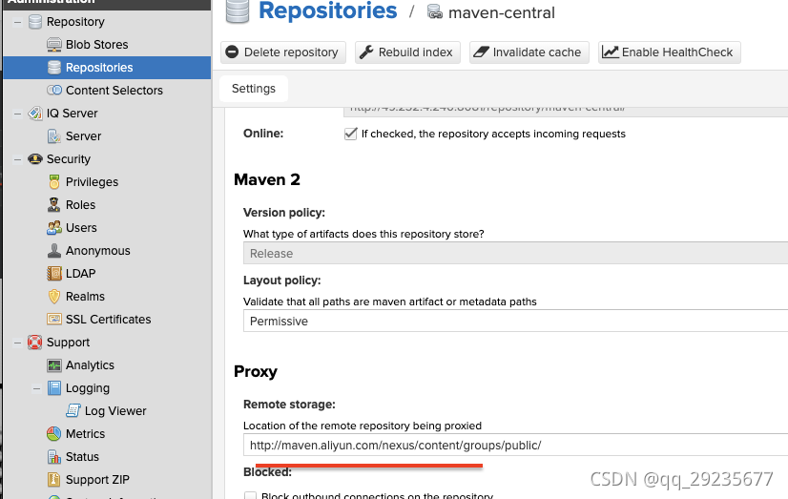
Task: Click the Blob Stores icon
Action: (54, 45)
